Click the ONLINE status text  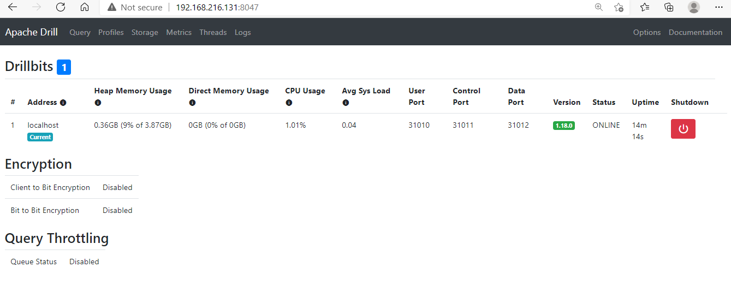(x=607, y=125)
